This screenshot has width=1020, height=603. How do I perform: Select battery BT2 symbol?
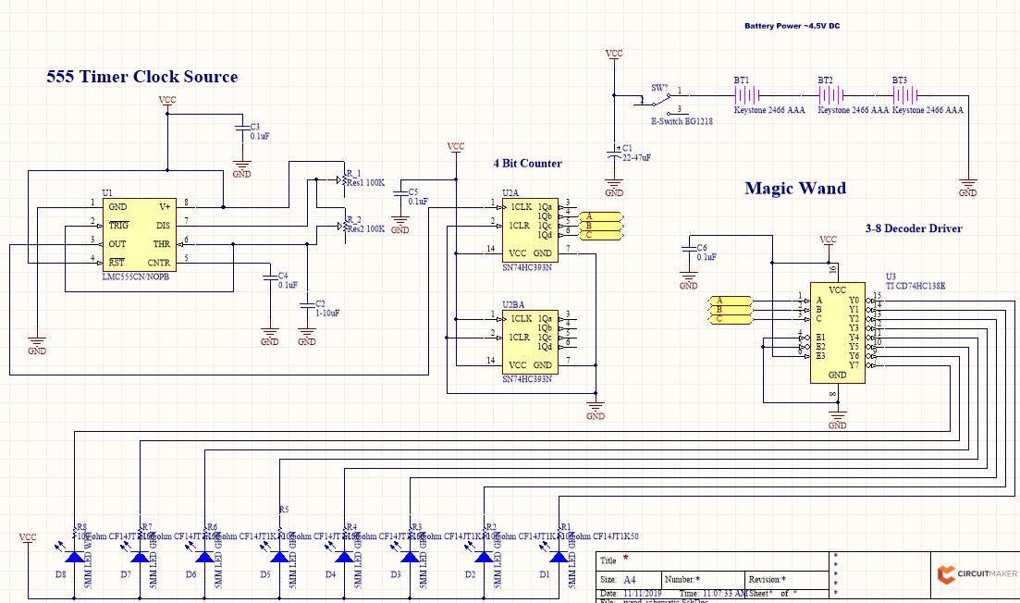click(x=830, y=95)
